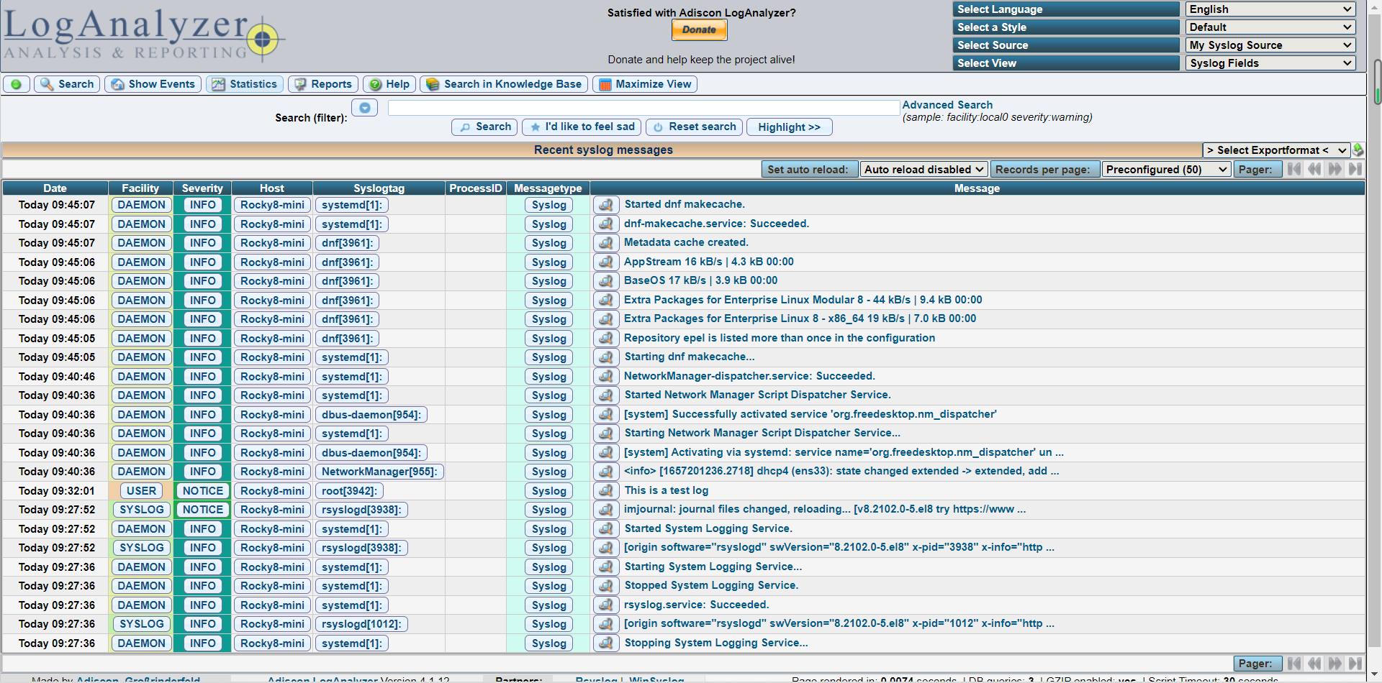Viewport: 1382px width, 683px height.
Task: Go to first page using top pager
Action: [1294, 169]
